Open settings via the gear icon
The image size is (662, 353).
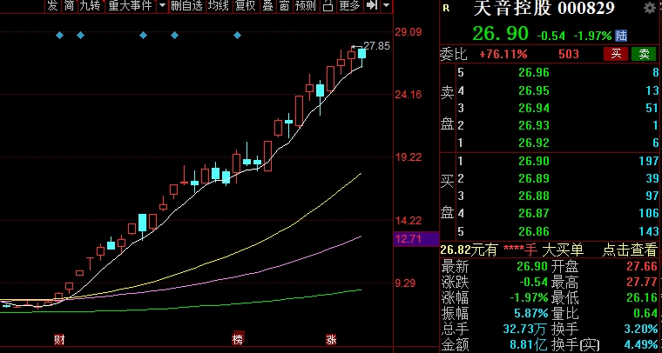coord(650,9)
